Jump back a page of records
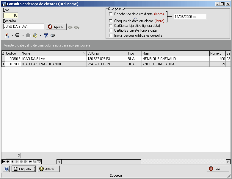The height and width of the screenshot is (179, 232). click(8, 162)
